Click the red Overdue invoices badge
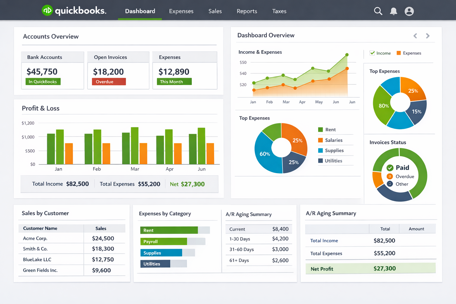 (109, 82)
